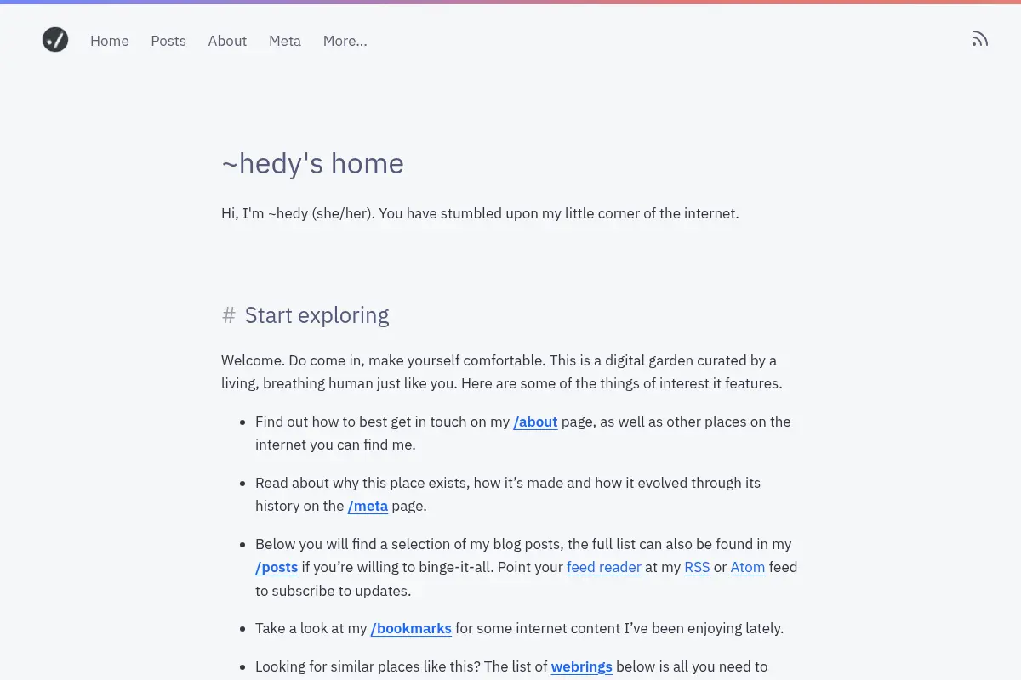Open the Home navigation item

pos(110,41)
